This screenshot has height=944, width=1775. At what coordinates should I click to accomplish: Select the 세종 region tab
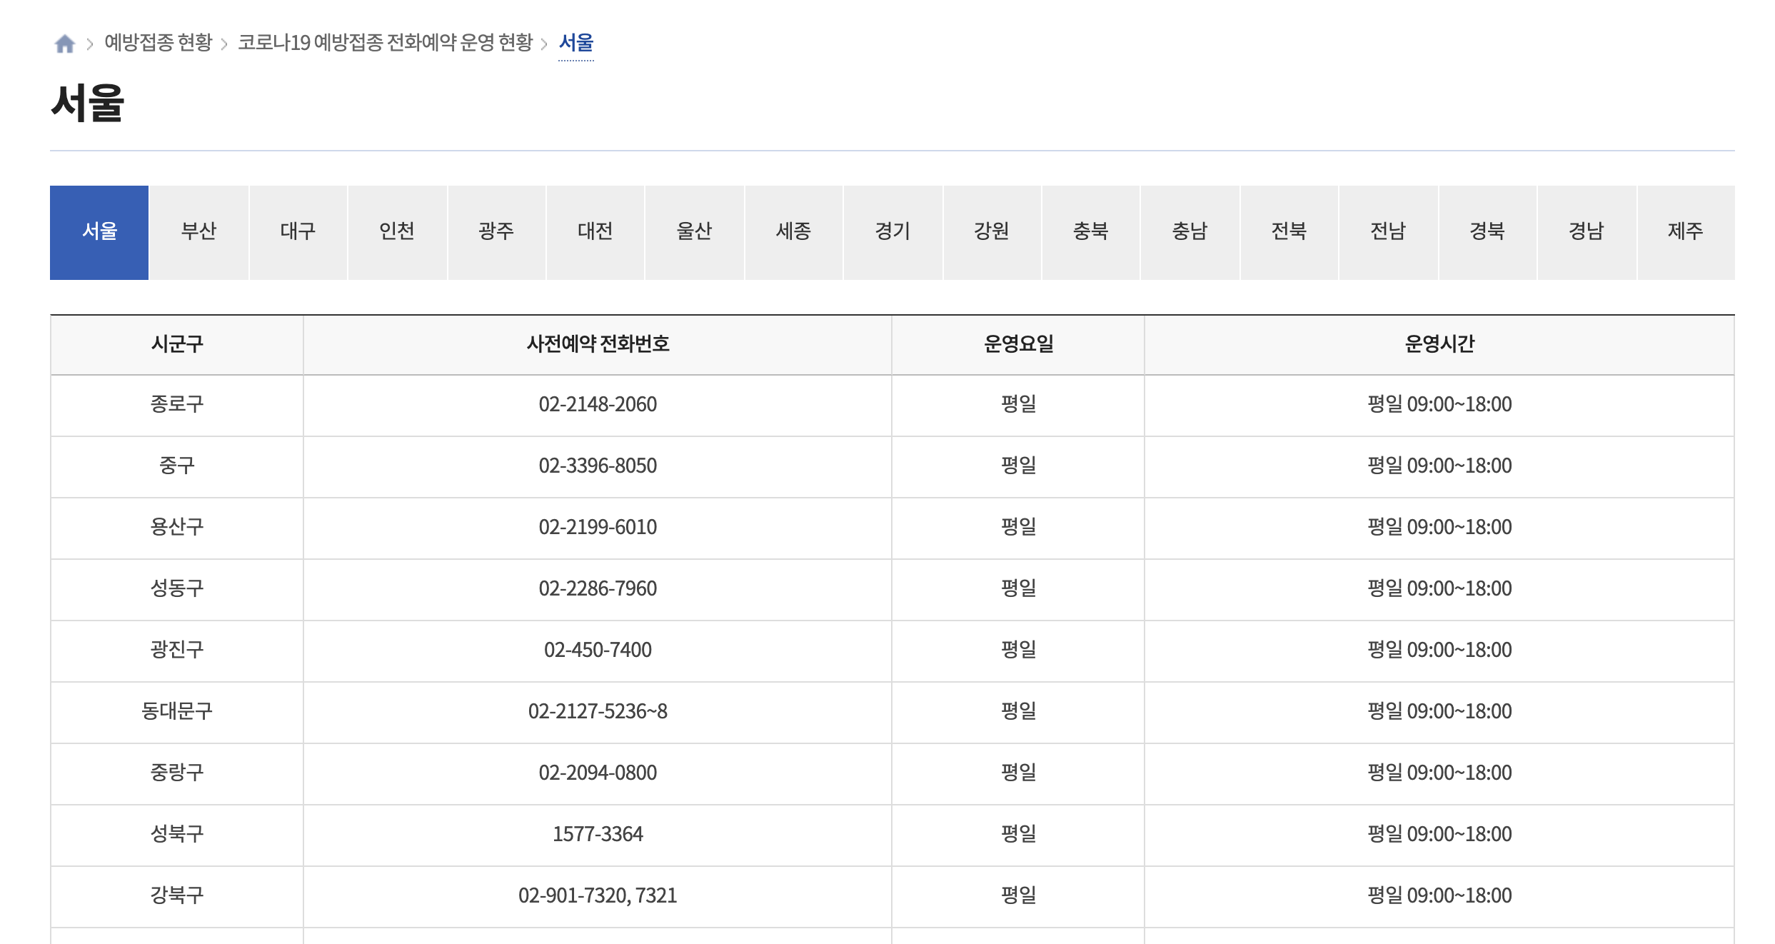pyautogui.click(x=793, y=232)
